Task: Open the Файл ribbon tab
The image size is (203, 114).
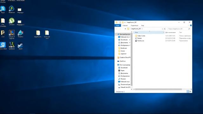Action: (118, 25)
